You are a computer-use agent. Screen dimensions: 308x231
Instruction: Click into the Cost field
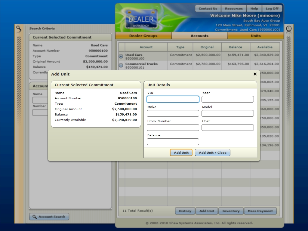point(228,128)
